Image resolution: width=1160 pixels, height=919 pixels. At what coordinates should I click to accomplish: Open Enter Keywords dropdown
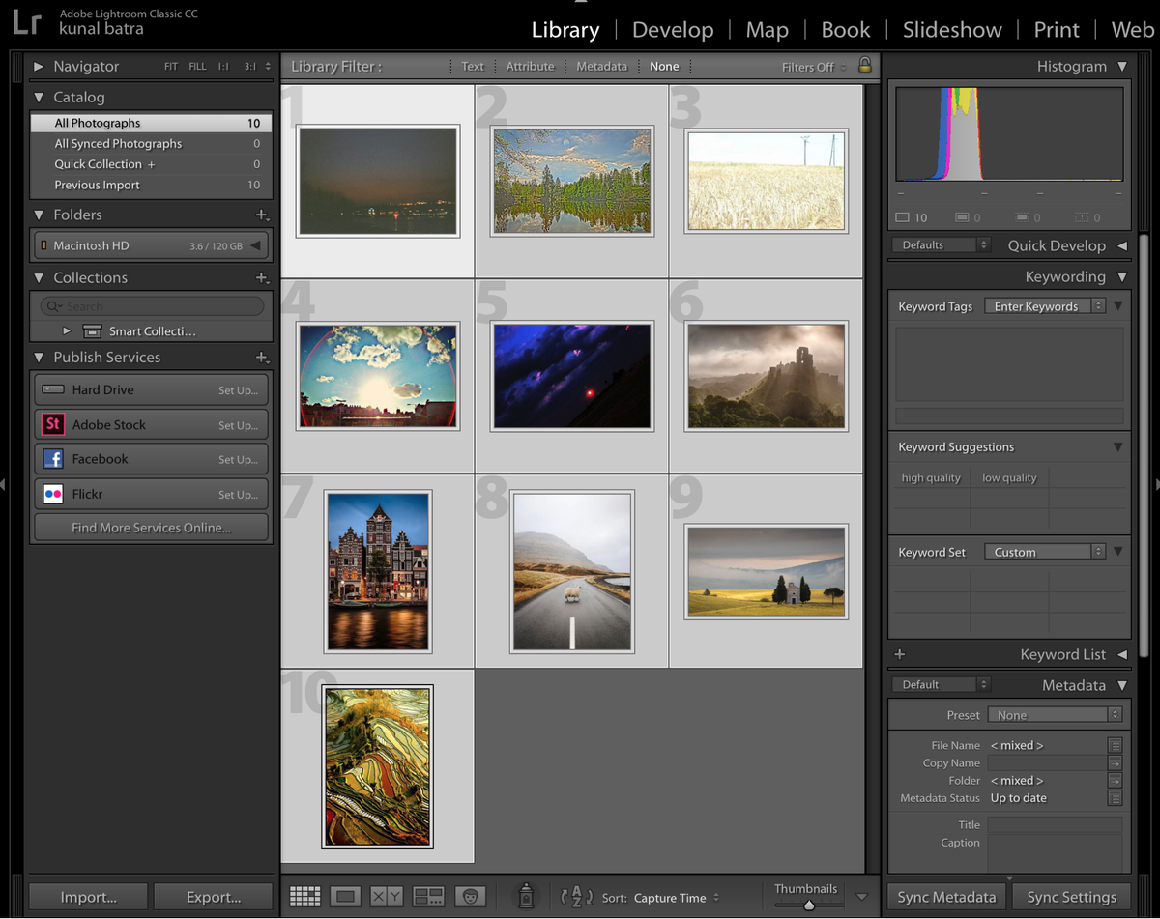pyautogui.click(x=1044, y=306)
